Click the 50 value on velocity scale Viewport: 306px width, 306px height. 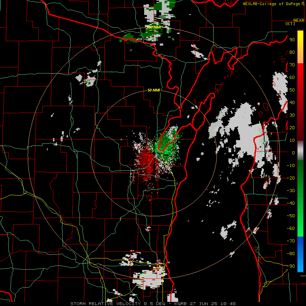(292, 90)
